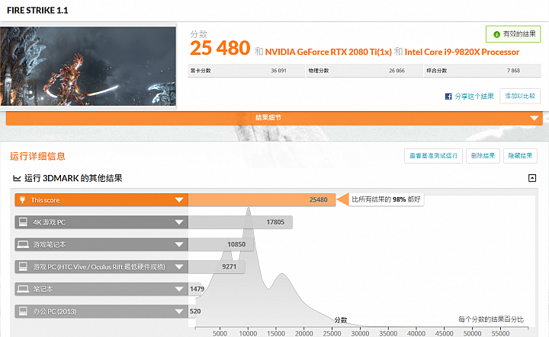Click the chart icon beside 运行 3DMARK 的其他结果

click(17, 179)
